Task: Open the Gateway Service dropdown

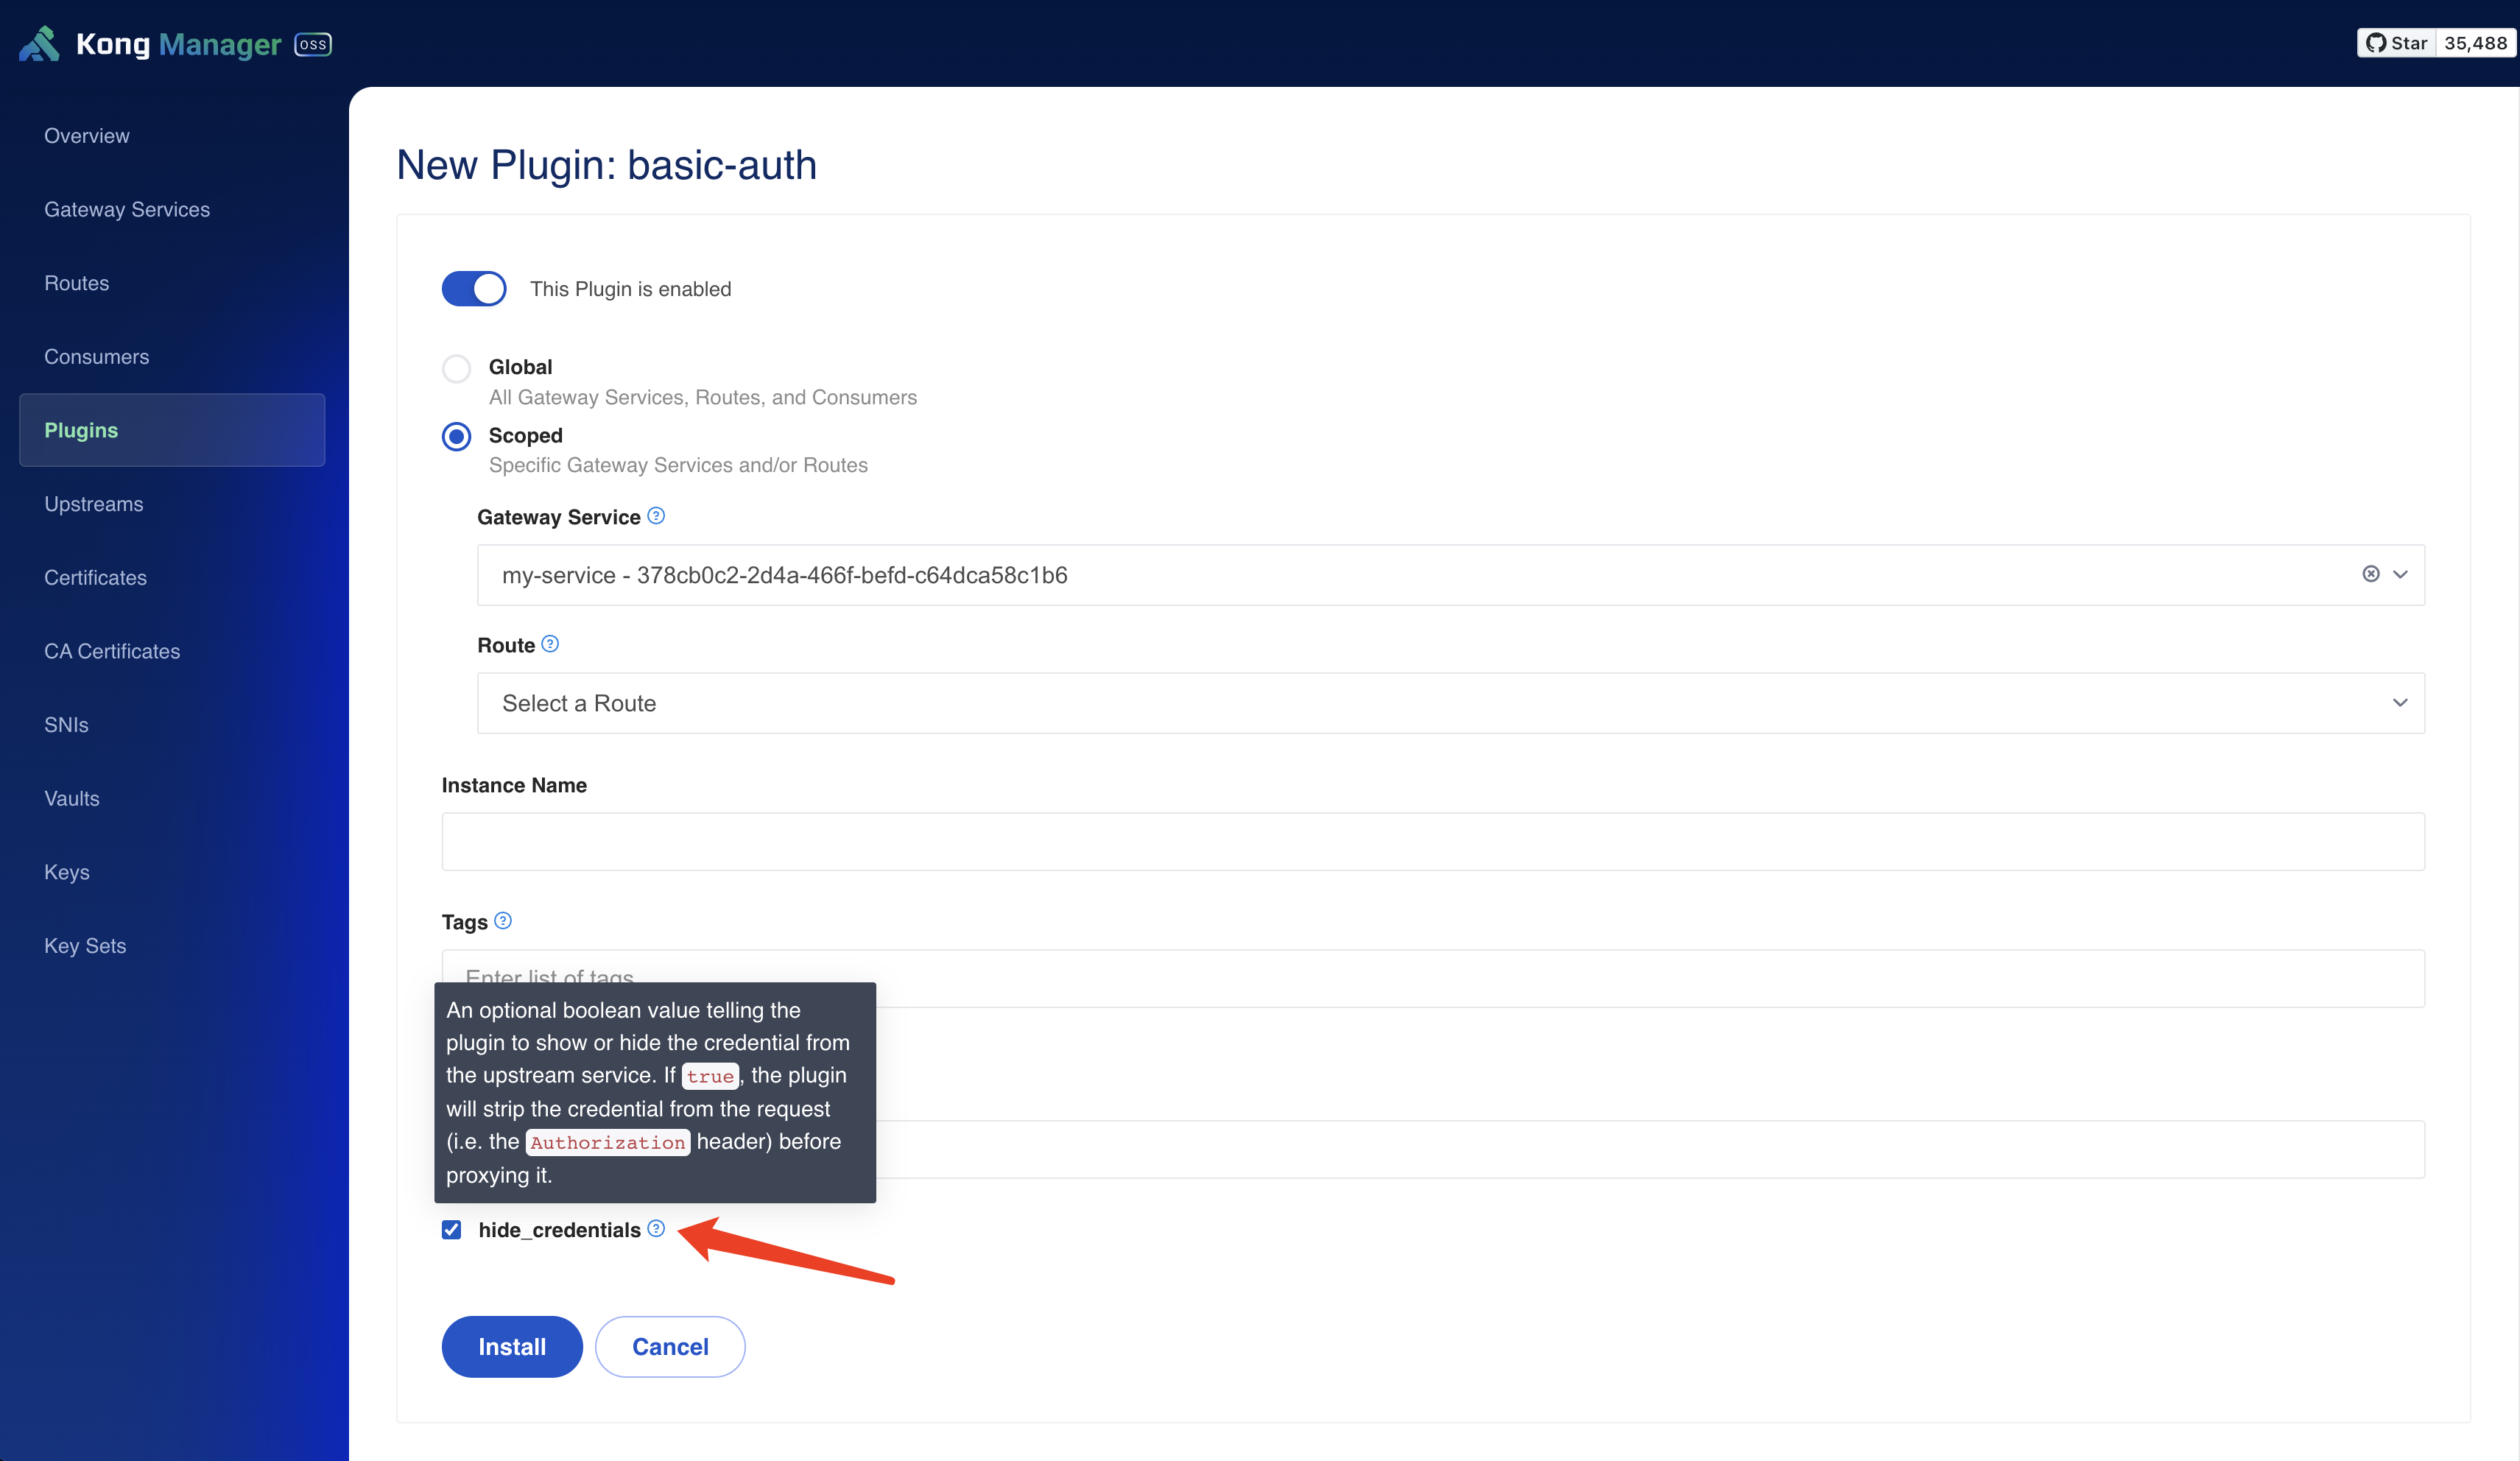Action: (2400, 574)
